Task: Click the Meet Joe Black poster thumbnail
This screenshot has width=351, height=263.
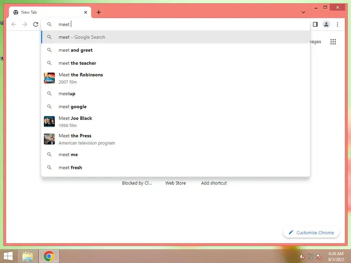Action: point(49,122)
